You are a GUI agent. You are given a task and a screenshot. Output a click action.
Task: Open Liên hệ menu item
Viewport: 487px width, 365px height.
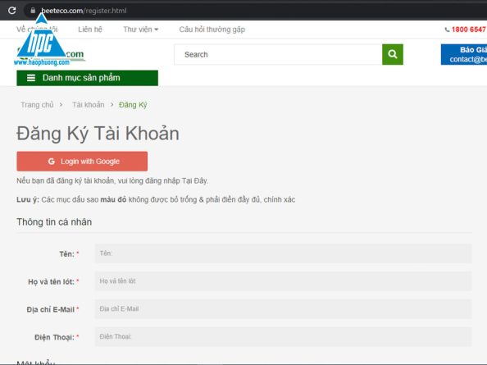[90, 30]
